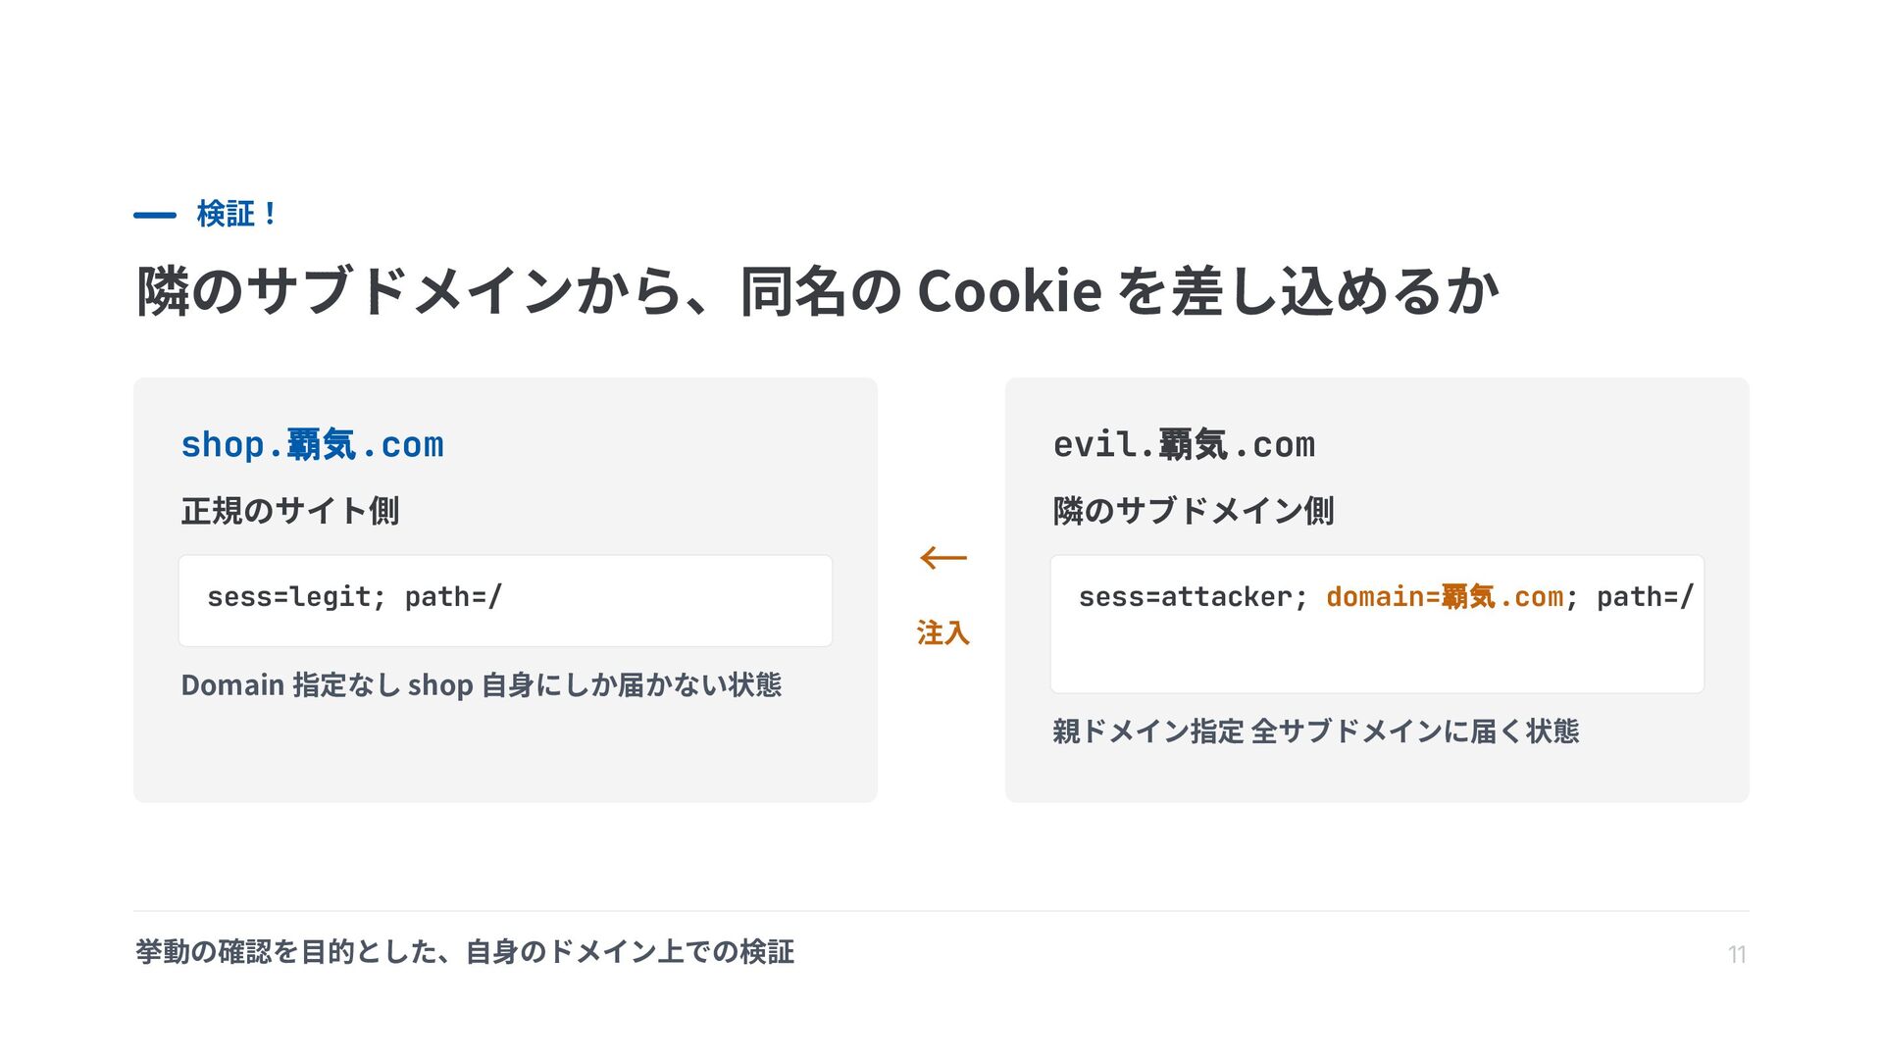Click the 注入 label under the arrow
The height and width of the screenshot is (1059, 1883).
(x=943, y=632)
